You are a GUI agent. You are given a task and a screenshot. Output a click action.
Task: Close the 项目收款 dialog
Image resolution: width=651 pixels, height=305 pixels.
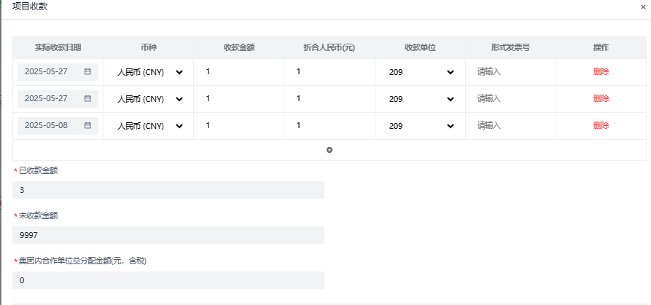[643, 7]
